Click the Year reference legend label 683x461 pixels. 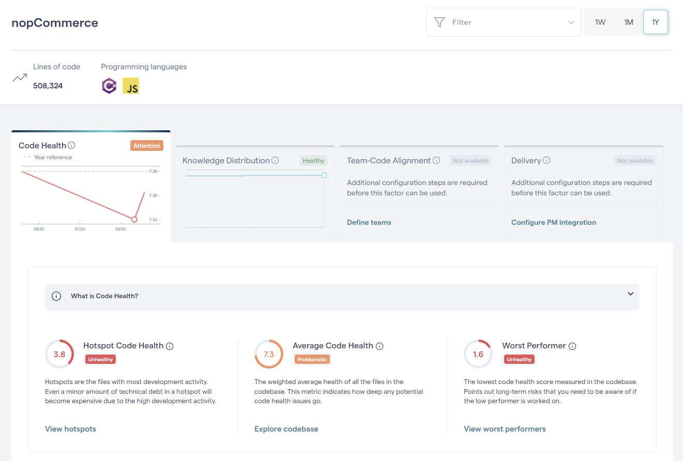[x=53, y=157]
